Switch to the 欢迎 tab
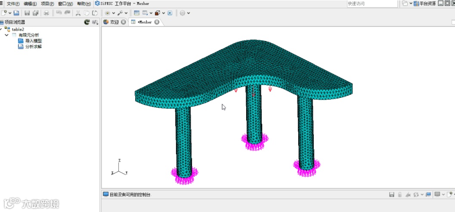Image resolution: width=455 pixels, height=212 pixels. click(x=114, y=22)
